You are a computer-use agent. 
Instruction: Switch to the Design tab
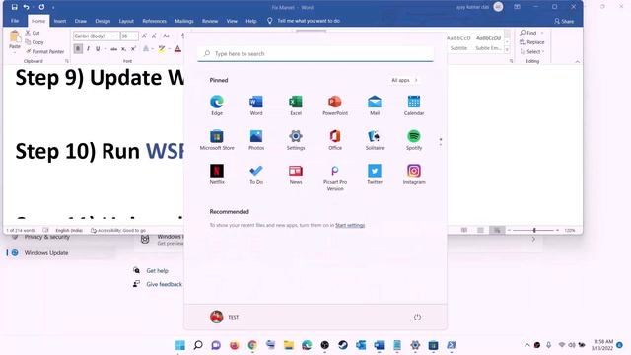(x=103, y=21)
